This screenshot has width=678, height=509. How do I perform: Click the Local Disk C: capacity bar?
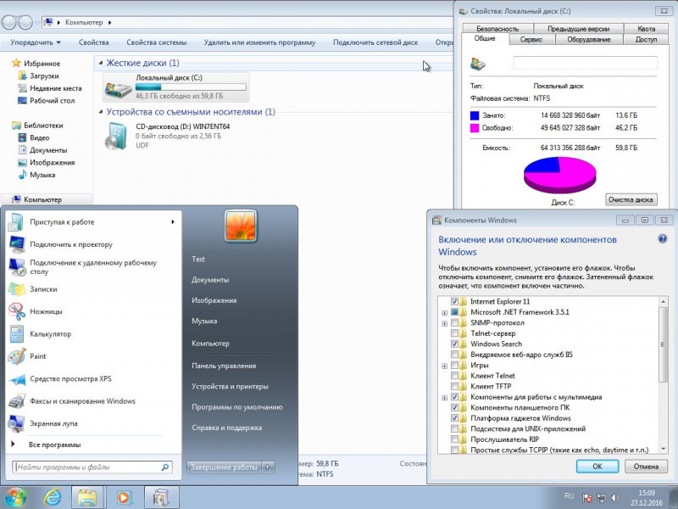tap(191, 87)
